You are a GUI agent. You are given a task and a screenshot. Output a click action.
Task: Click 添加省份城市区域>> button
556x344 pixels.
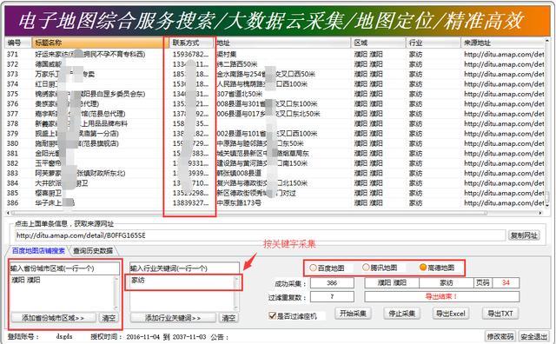coord(53,318)
